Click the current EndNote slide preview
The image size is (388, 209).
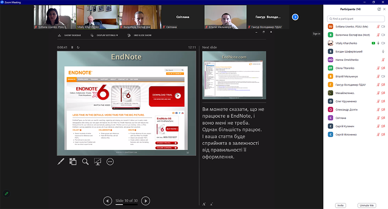click(126, 103)
